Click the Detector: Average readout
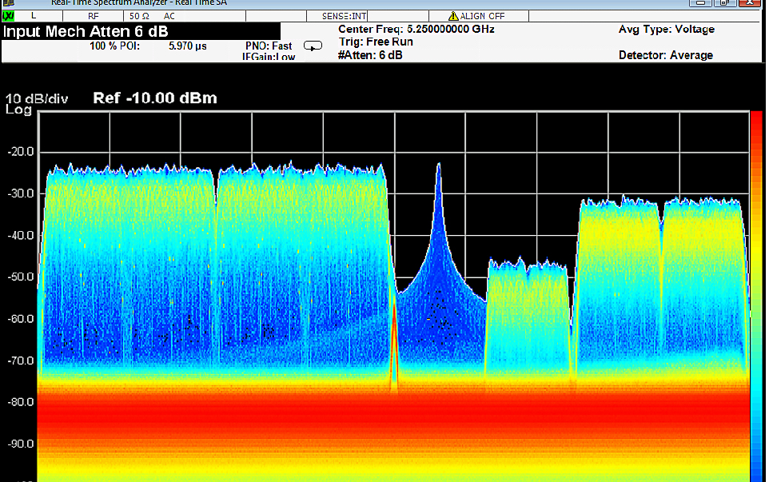 666,55
